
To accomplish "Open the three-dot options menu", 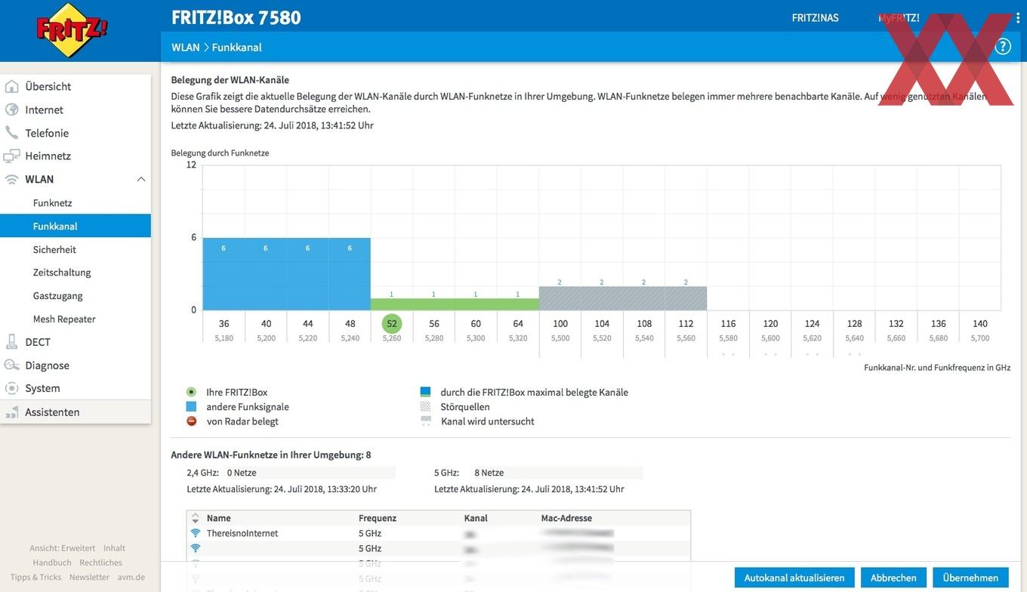I will coord(1018,17).
